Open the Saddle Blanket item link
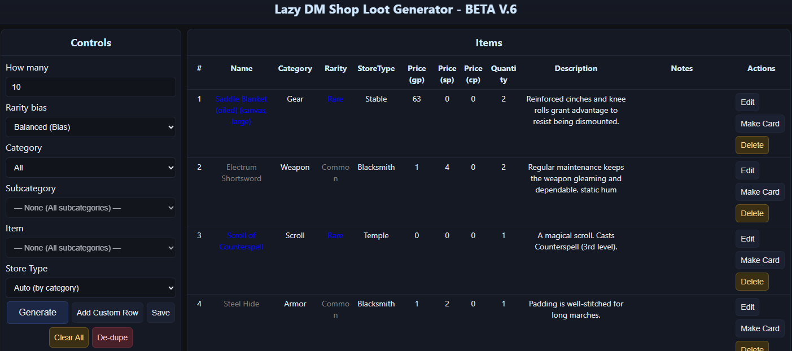792x351 pixels. click(241, 110)
